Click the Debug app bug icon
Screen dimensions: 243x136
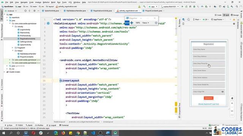pyautogui.click(x=194, y=7)
